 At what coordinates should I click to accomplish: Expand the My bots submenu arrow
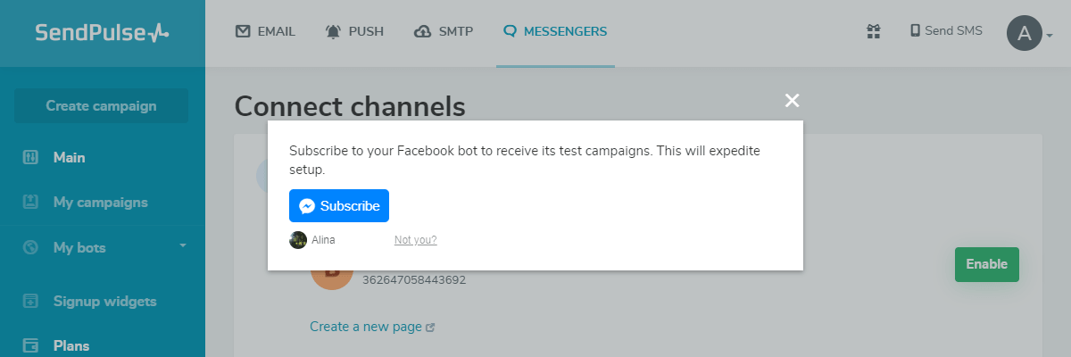[x=182, y=245]
